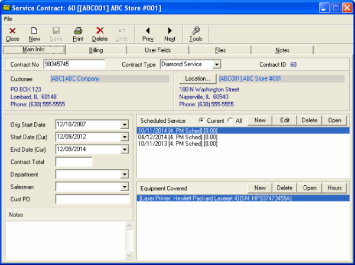This screenshot has height=265, width=355.
Task: Open the Tools wrench icon
Action: (x=196, y=34)
